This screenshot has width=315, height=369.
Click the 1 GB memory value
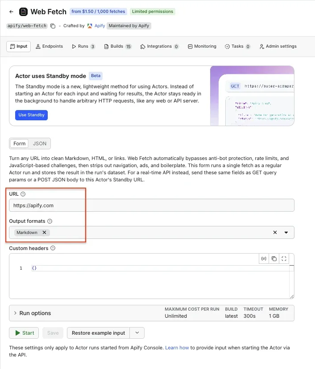(x=274, y=316)
